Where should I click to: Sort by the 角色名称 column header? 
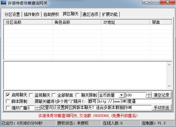pos(77,22)
